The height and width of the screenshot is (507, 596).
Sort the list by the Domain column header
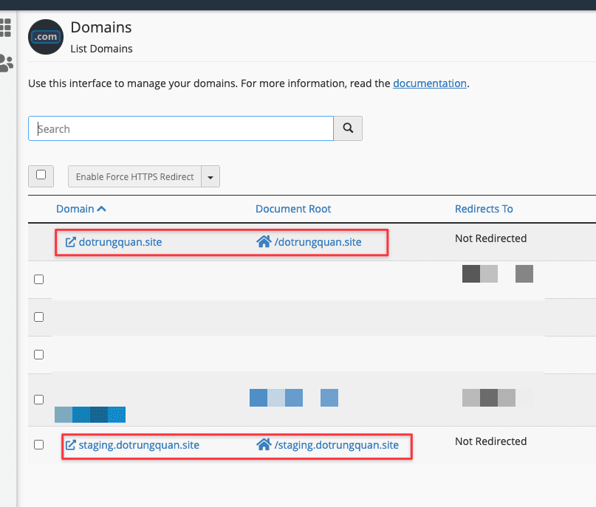(75, 208)
